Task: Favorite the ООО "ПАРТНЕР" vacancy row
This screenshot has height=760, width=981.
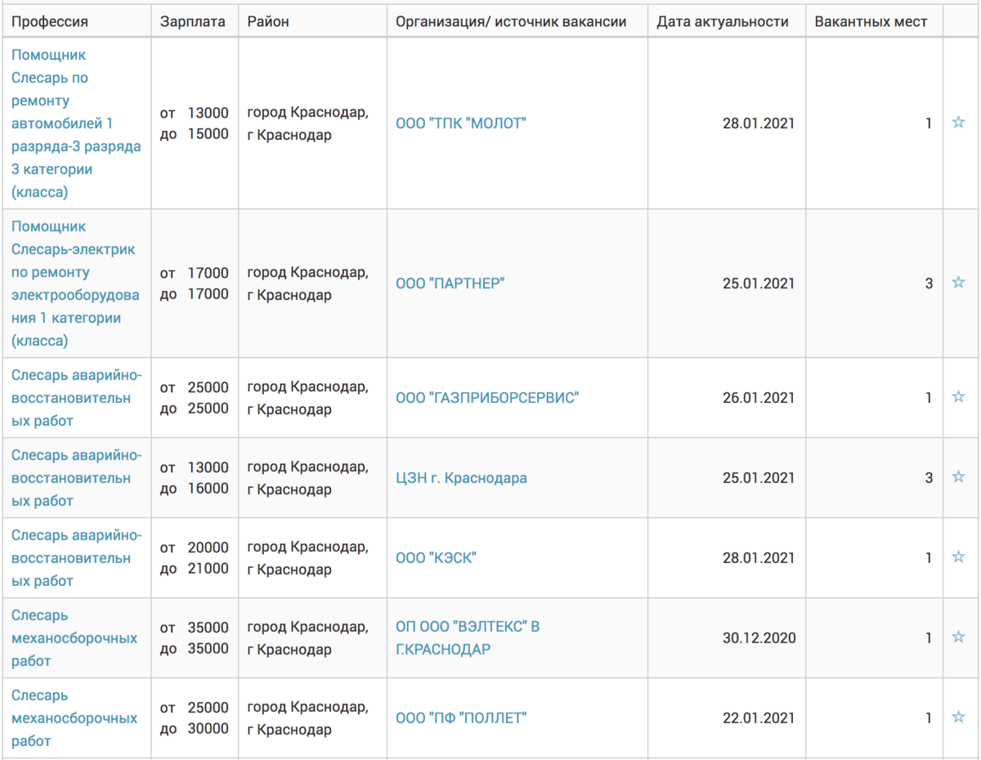Action: pos(958,283)
